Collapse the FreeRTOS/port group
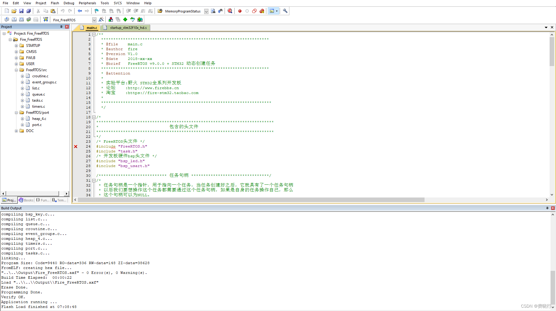Viewport: 556px width, 311px height. click(x=16, y=113)
